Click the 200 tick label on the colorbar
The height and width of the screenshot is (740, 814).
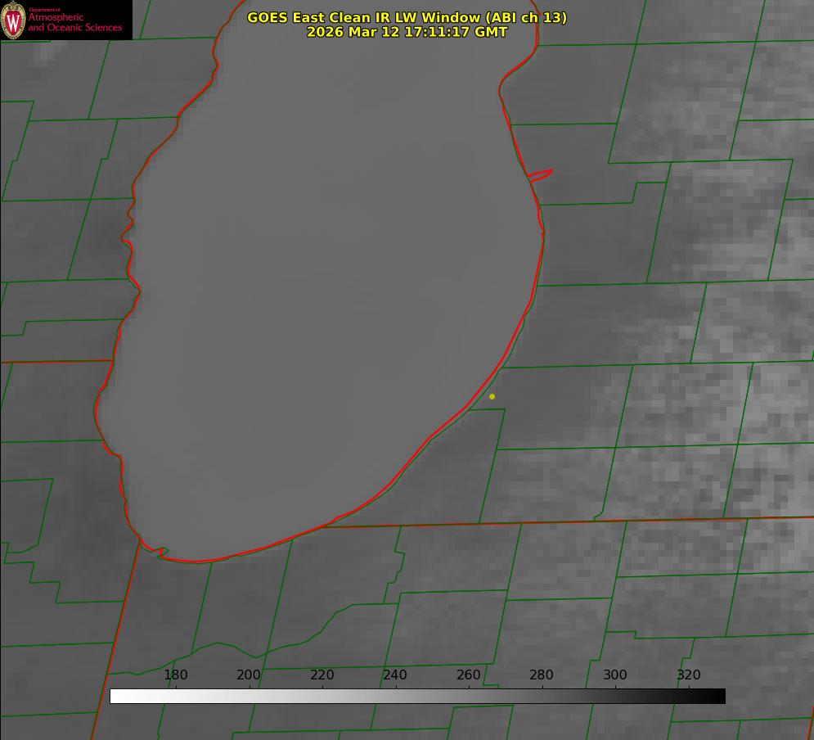[x=249, y=675]
